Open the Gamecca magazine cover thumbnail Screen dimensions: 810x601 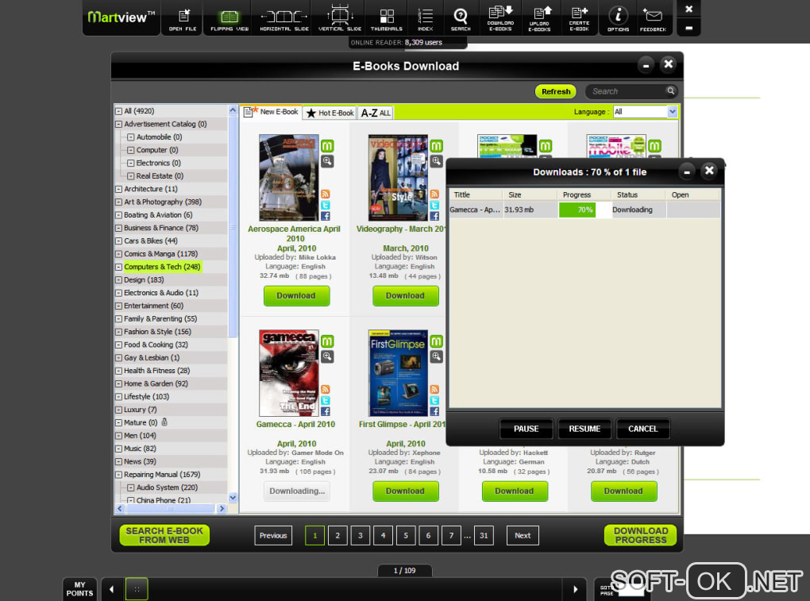[x=289, y=373]
